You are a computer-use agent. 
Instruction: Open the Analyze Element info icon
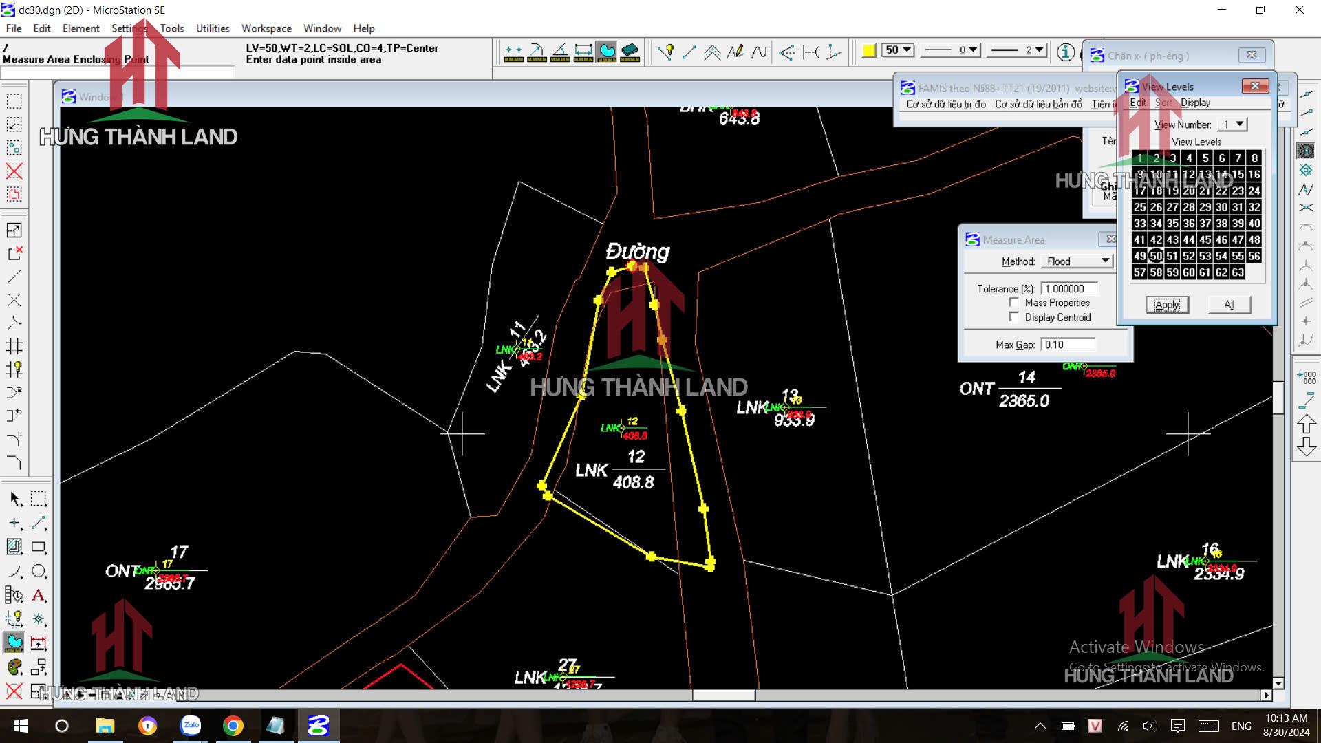[x=1066, y=52]
